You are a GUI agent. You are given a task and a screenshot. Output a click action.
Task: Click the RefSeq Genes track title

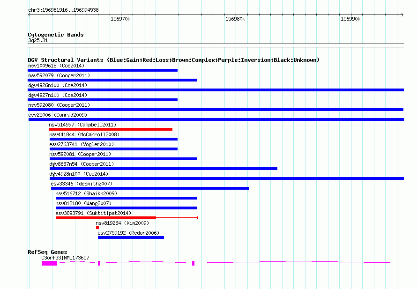[x=47, y=252]
